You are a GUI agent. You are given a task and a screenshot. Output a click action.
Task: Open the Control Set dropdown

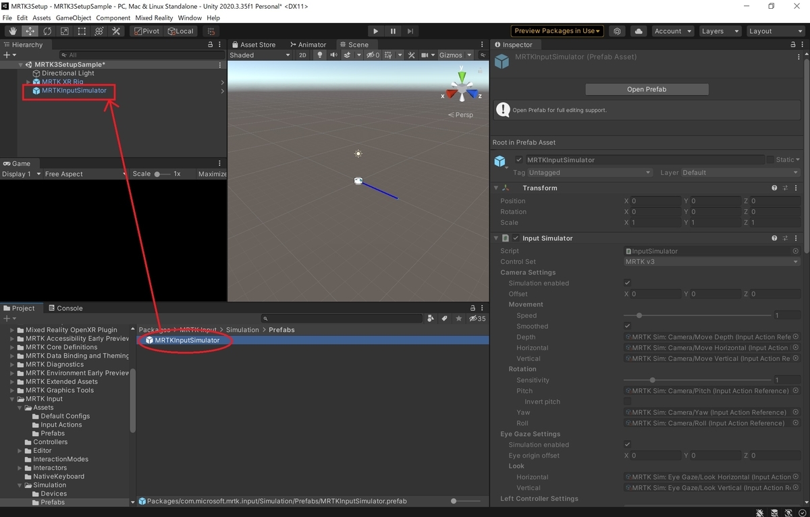pos(711,262)
